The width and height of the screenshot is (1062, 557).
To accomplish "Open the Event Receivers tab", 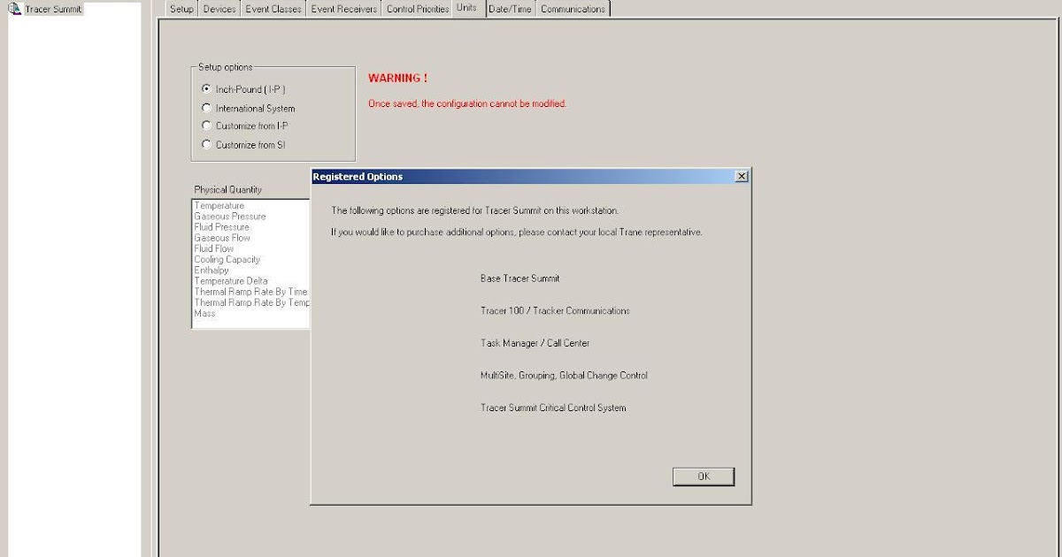I will point(344,9).
